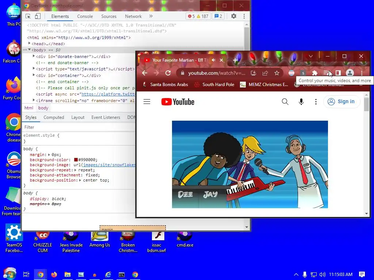Go back in YouTube browser

[x=145, y=73]
